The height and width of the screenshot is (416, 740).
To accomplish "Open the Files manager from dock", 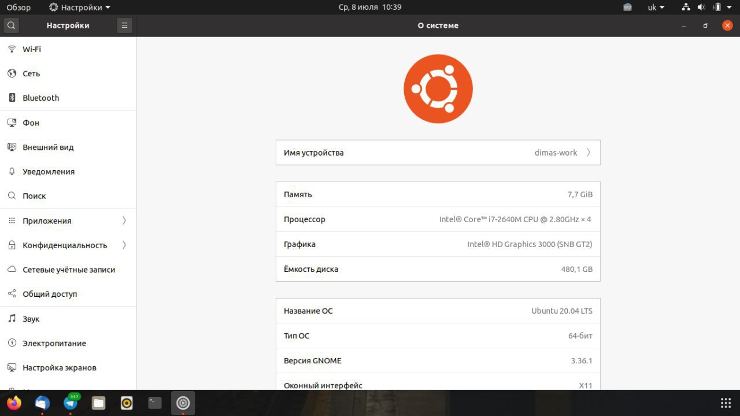I will tap(98, 403).
